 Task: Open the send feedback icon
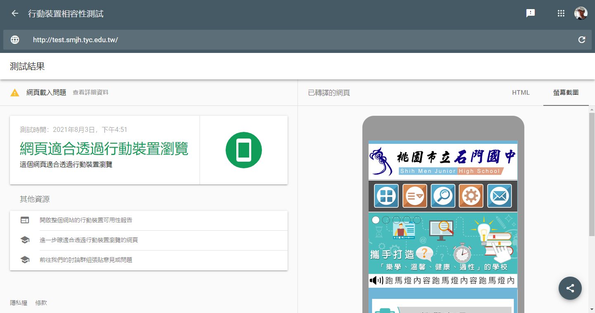(531, 13)
